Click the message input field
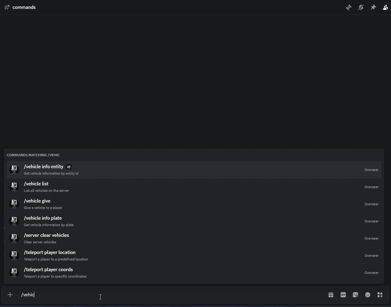This screenshot has width=391, height=307. pos(171,295)
